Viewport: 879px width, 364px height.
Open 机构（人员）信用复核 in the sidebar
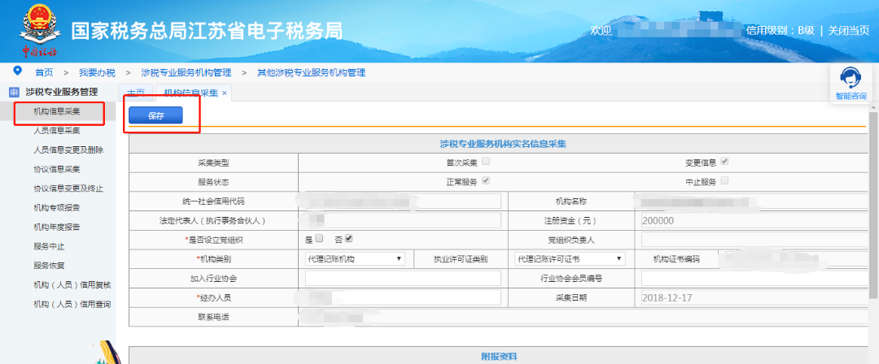coord(72,285)
